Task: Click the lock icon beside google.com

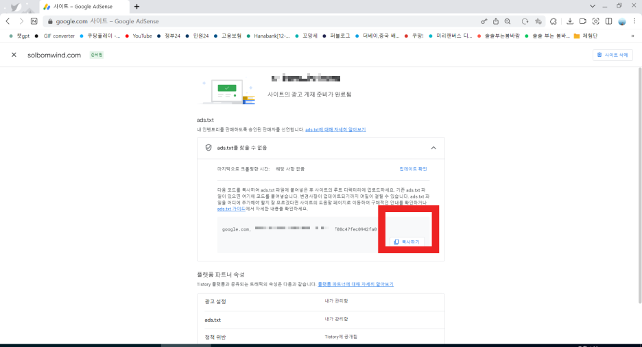Action: coord(50,21)
